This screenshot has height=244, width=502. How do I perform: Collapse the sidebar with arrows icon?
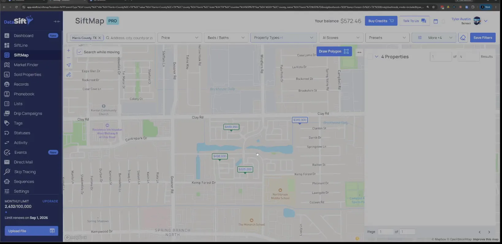point(57,21)
